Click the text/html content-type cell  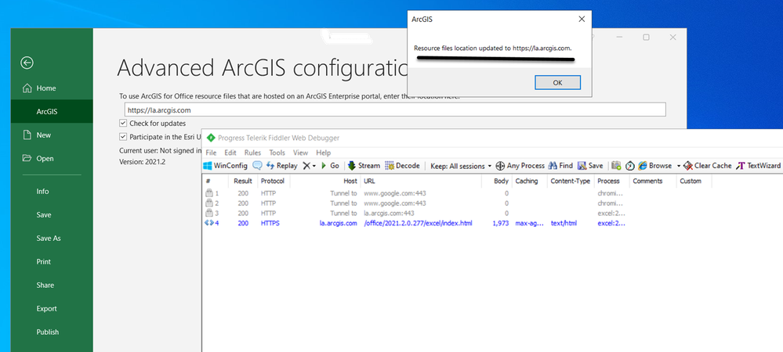click(564, 223)
